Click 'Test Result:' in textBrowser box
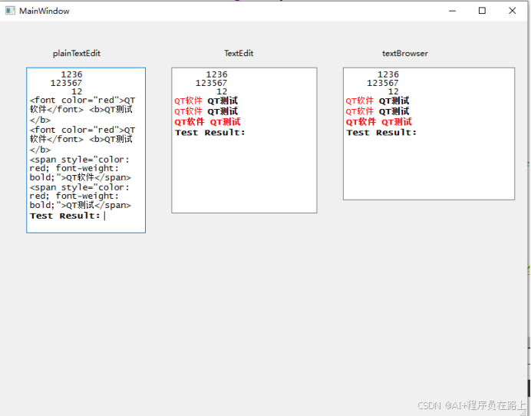The height and width of the screenshot is (416, 531). [381, 133]
